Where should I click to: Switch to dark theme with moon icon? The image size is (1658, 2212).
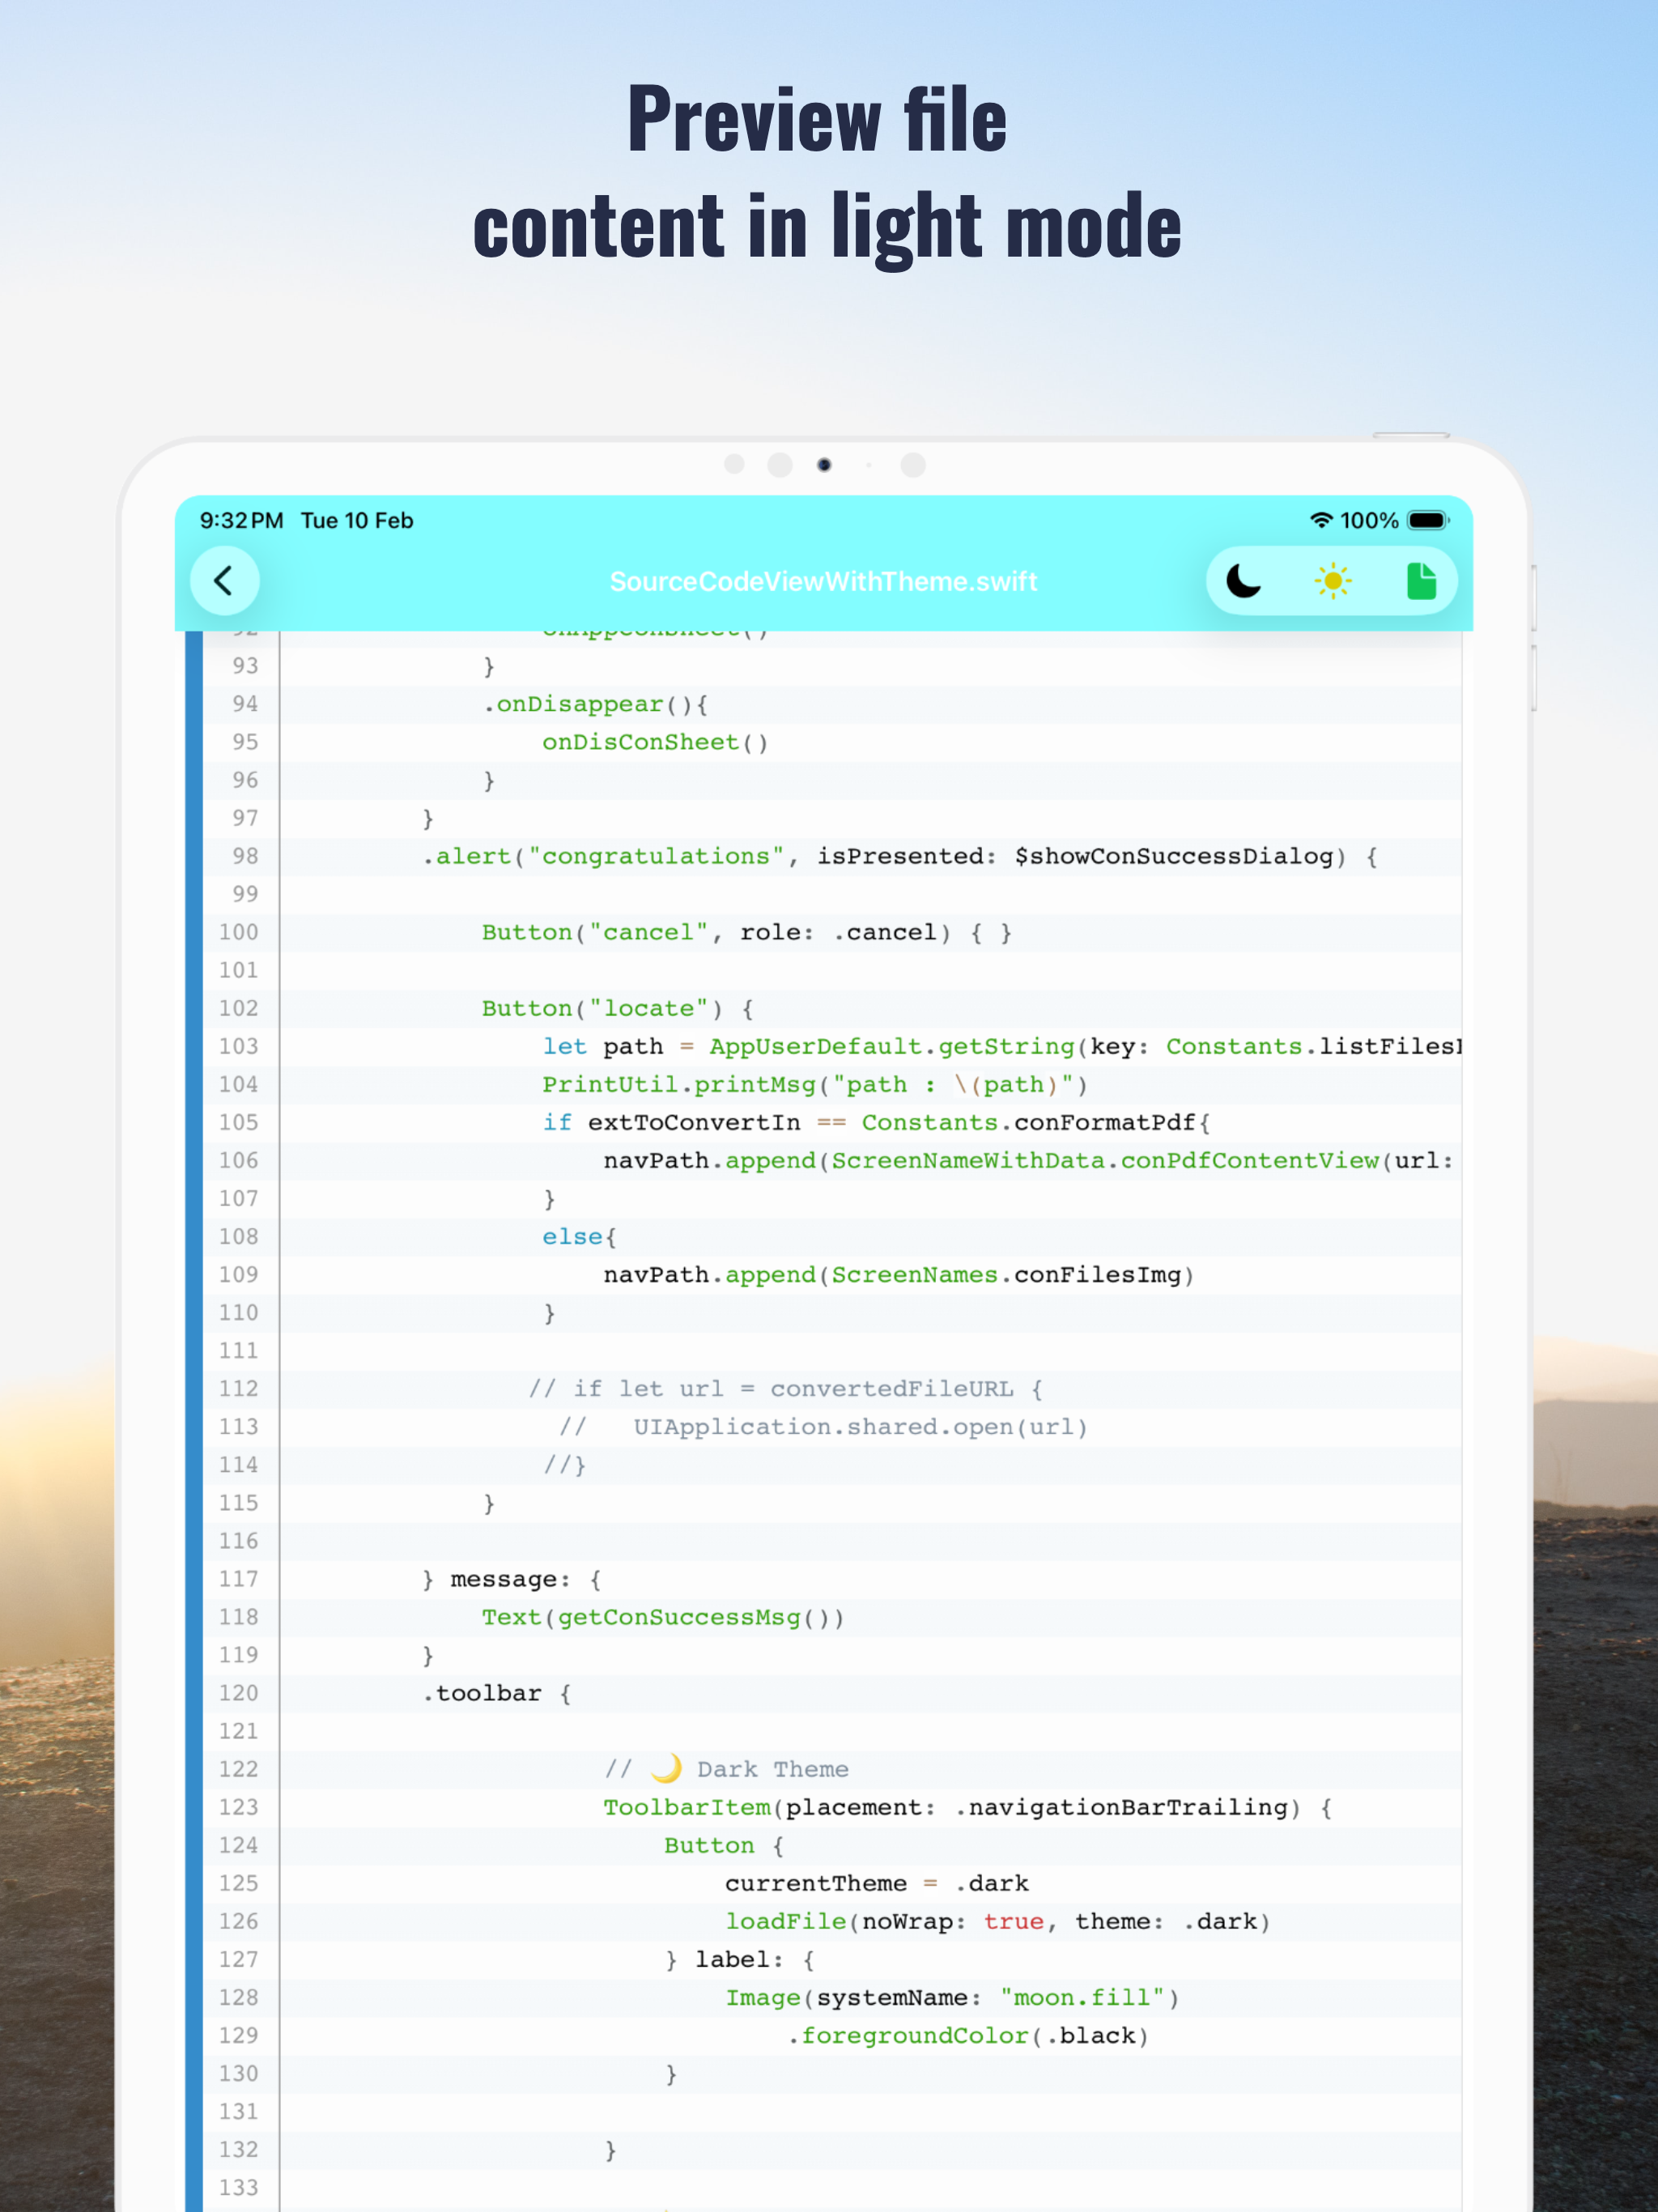[x=1243, y=581]
